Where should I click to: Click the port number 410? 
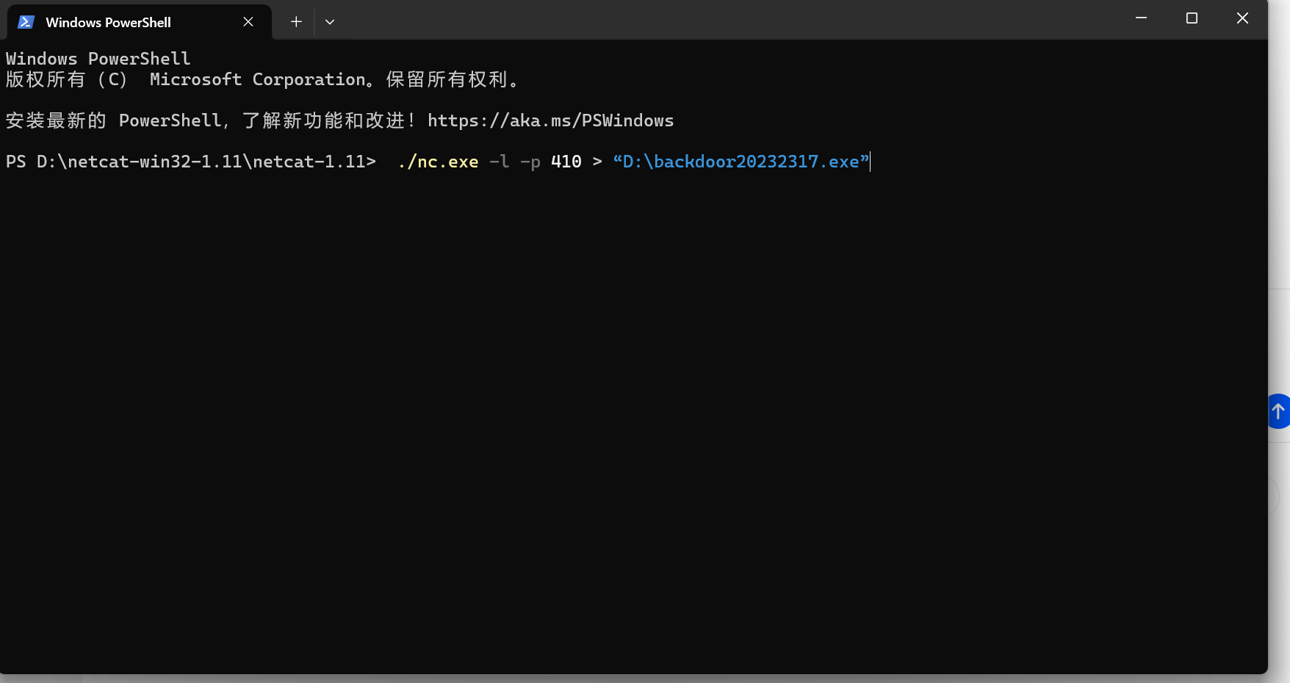(x=566, y=162)
